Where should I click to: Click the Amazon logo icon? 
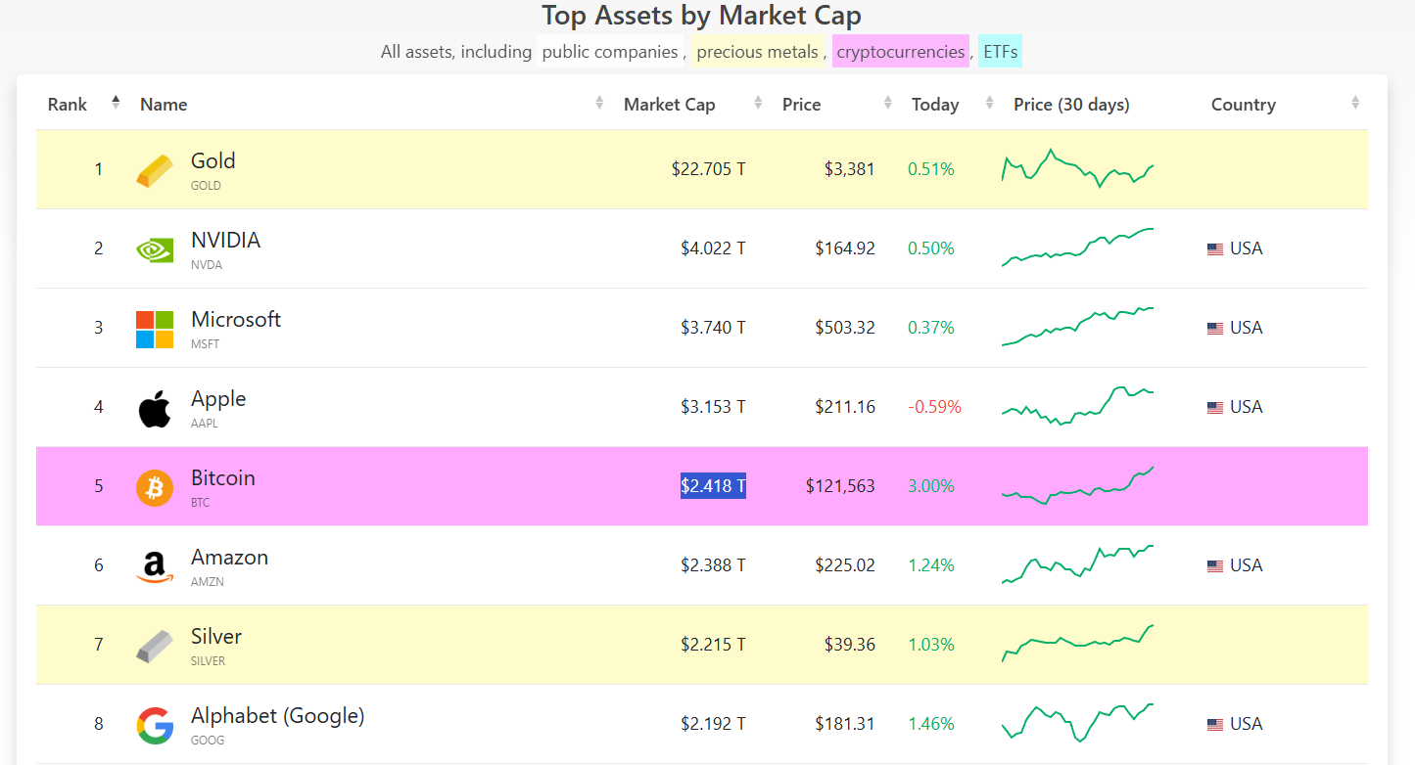(x=155, y=567)
